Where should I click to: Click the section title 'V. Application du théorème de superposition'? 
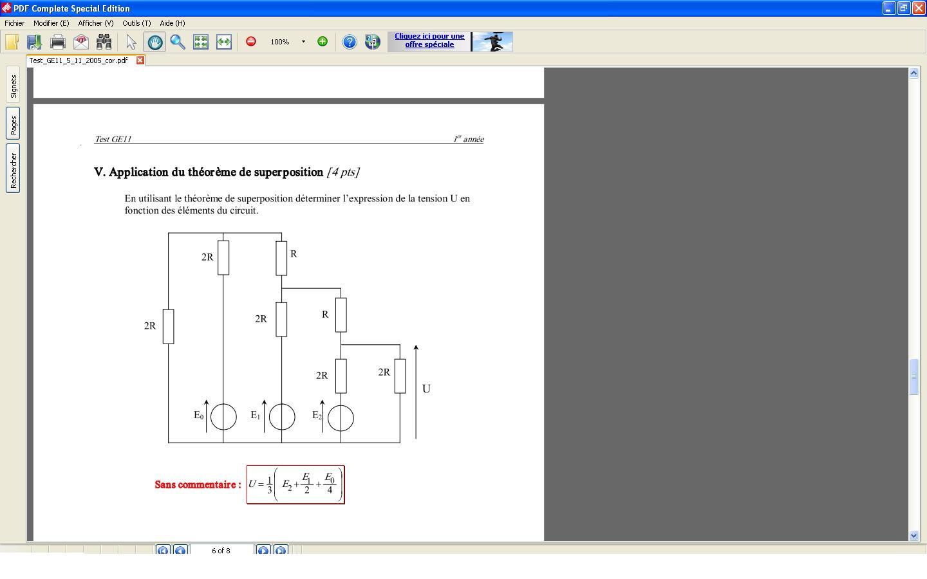209,172
